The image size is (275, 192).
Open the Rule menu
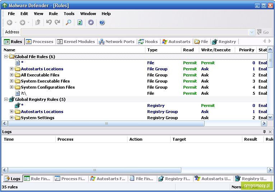point(53,14)
